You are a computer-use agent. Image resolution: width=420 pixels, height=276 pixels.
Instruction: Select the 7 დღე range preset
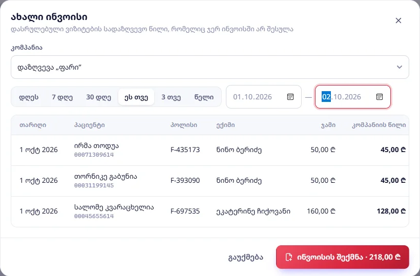[62, 97]
